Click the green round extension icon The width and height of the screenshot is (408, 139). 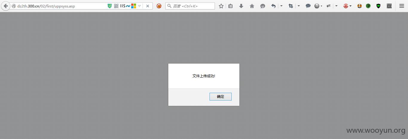tap(368, 6)
